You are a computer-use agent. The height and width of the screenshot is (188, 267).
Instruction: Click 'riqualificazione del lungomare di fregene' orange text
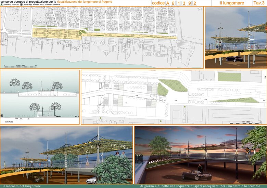(85, 2)
